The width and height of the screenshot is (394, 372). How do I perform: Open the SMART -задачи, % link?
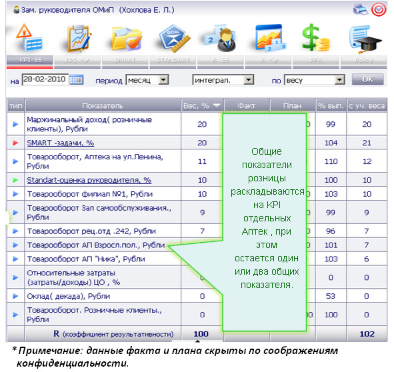(61, 143)
